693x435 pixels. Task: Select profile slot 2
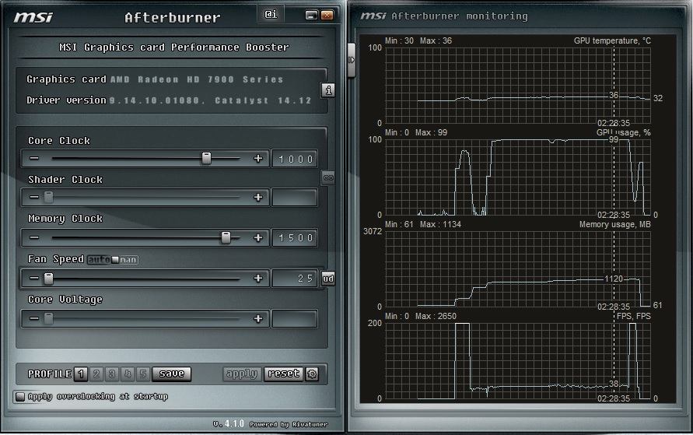pyautogui.click(x=96, y=374)
